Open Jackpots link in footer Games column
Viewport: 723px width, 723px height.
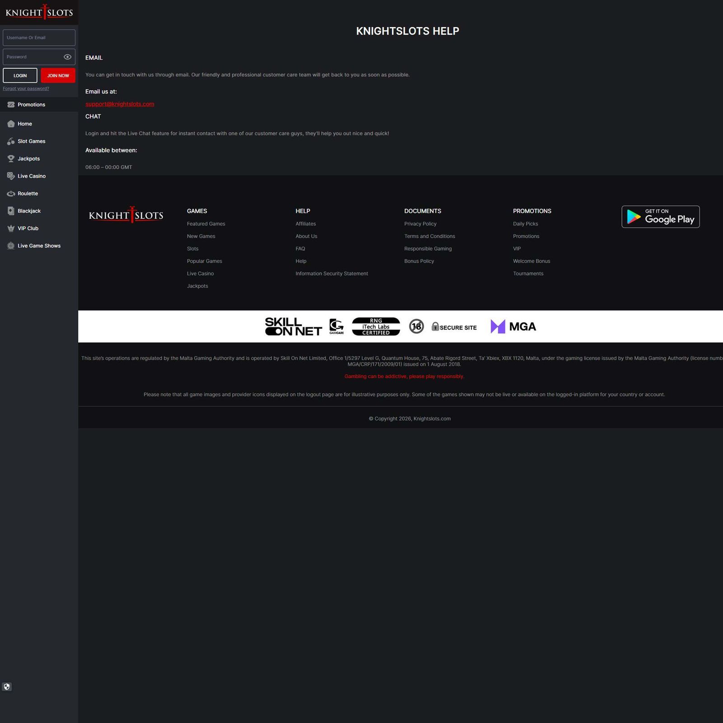click(x=197, y=286)
